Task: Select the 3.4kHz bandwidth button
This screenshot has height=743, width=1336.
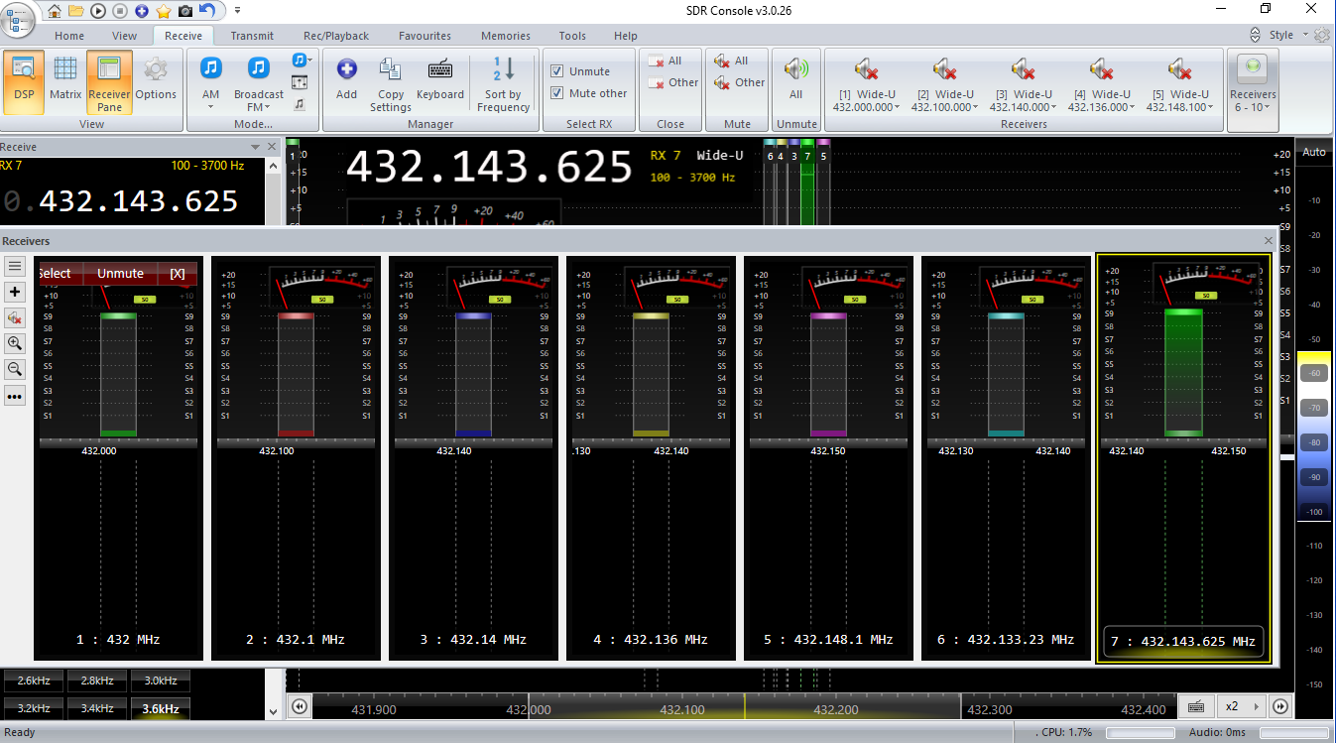Action: coord(98,708)
